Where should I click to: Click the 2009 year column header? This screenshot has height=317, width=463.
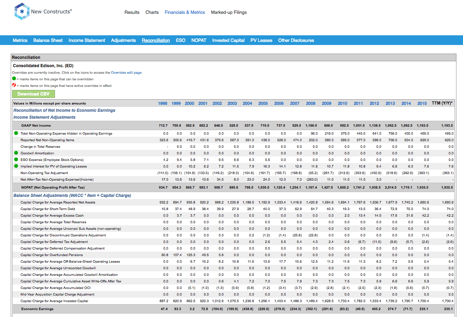tap(327, 103)
